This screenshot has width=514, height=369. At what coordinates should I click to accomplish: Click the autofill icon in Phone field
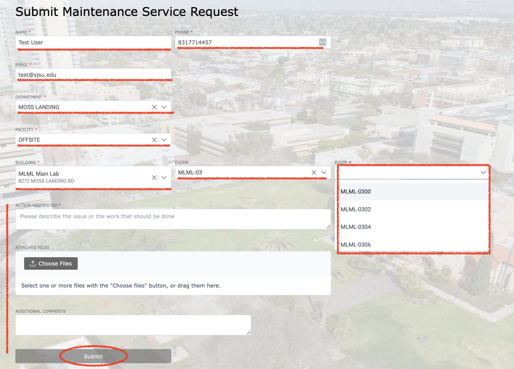322,42
